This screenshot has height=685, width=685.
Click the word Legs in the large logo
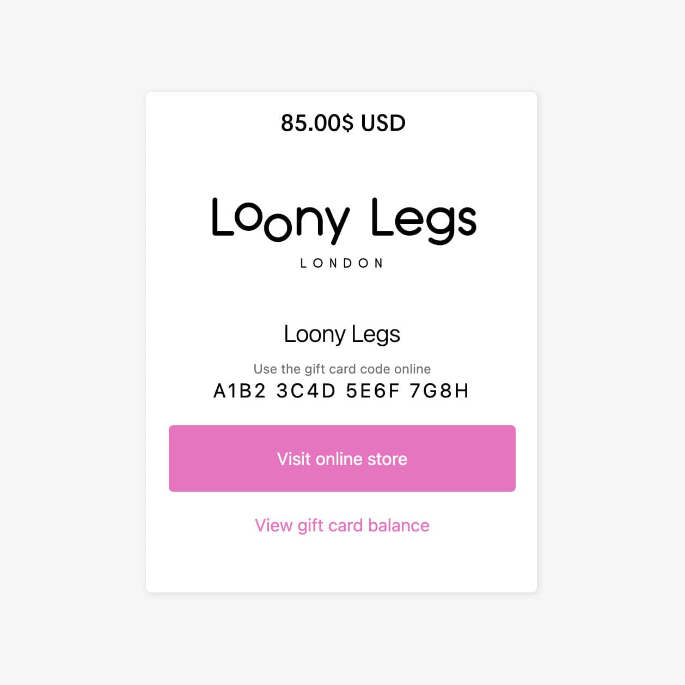click(x=424, y=220)
